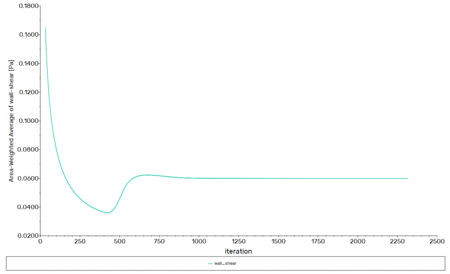The width and height of the screenshot is (450, 274).
Task: Click the 0.0200 y-axis tick label
Action: [x=28, y=236]
